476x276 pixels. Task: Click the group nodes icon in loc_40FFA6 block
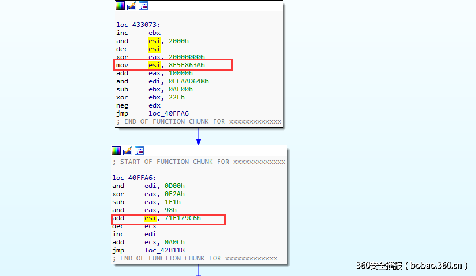click(x=139, y=151)
